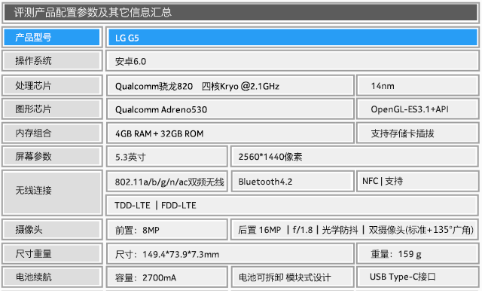Click the 尺寸：149.4*73.9*7.3mm cell

click(230, 254)
